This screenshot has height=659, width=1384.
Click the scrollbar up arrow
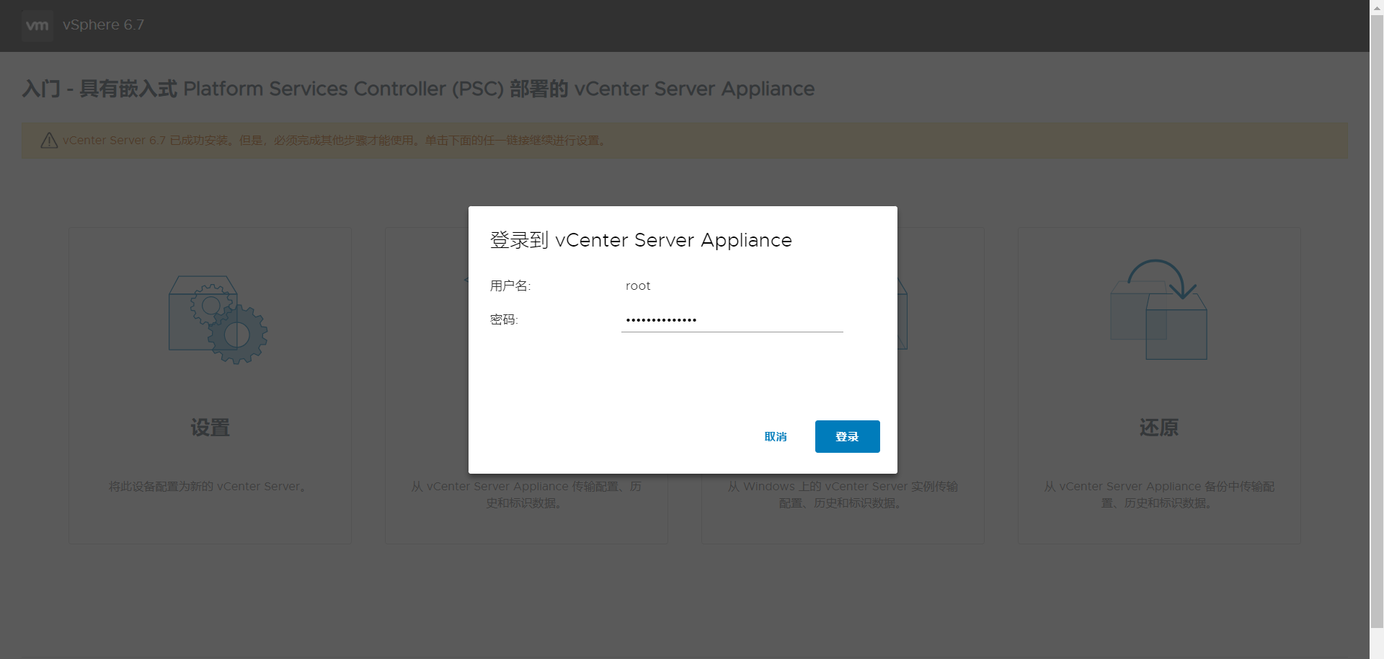pos(1376,7)
